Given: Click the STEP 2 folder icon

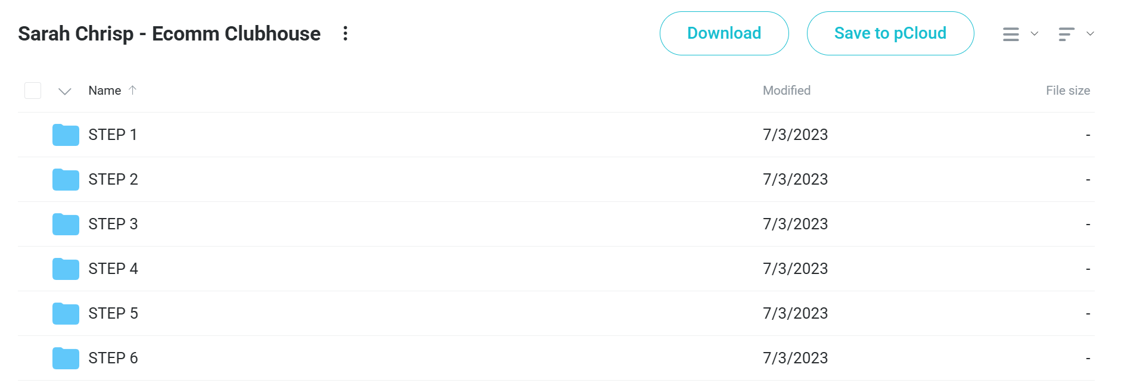Looking at the screenshot, I should pos(66,180).
